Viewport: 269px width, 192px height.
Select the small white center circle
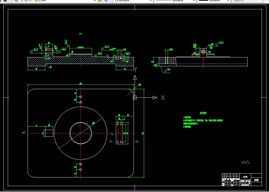coord(81,133)
